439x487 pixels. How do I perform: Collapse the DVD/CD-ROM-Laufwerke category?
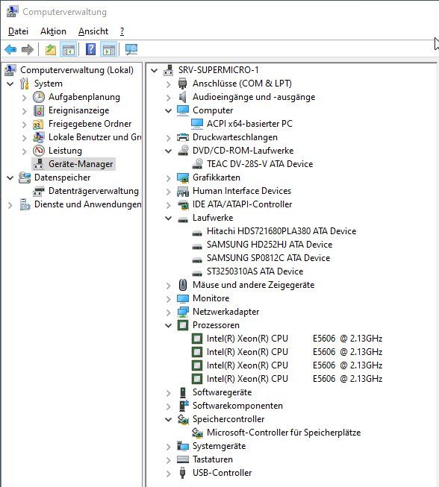pyautogui.click(x=168, y=151)
